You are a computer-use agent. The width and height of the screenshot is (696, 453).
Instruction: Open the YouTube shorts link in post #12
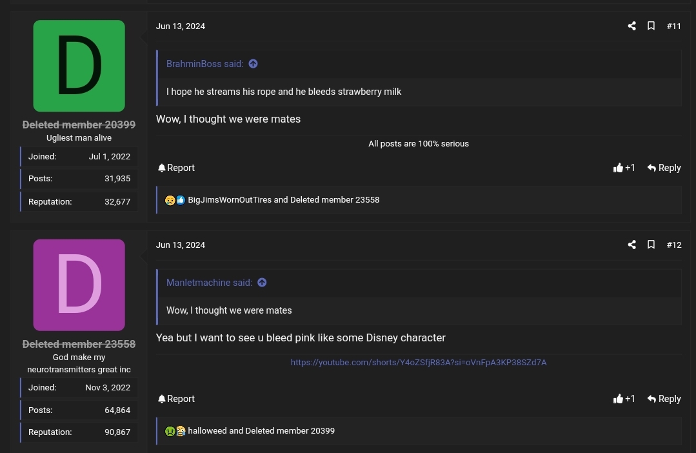(419, 362)
